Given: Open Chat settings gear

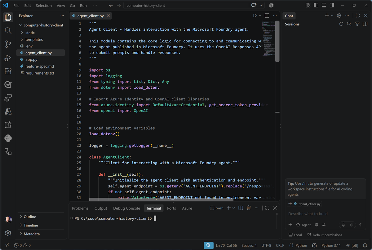Looking at the screenshot, I should click(x=339, y=15).
